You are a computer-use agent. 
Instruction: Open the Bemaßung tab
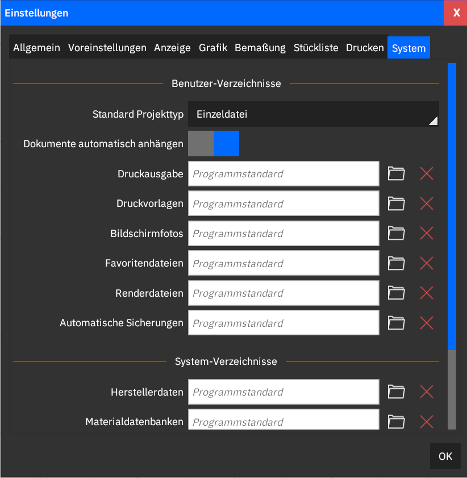coord(260,48)
